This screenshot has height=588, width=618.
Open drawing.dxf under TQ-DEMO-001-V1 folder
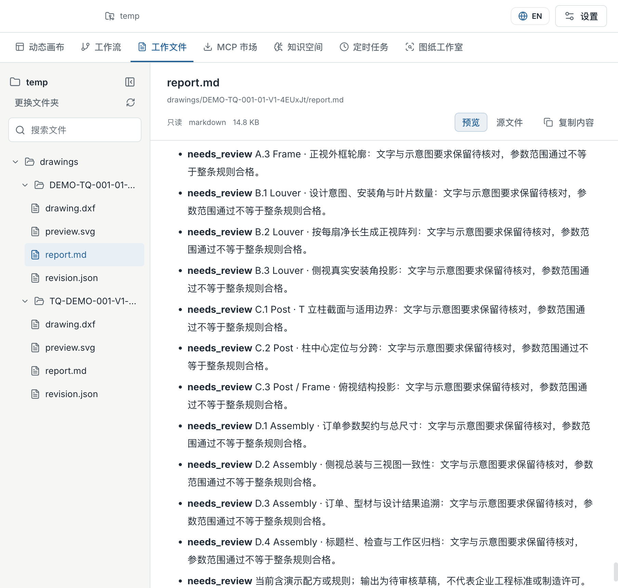click(84, 324)
